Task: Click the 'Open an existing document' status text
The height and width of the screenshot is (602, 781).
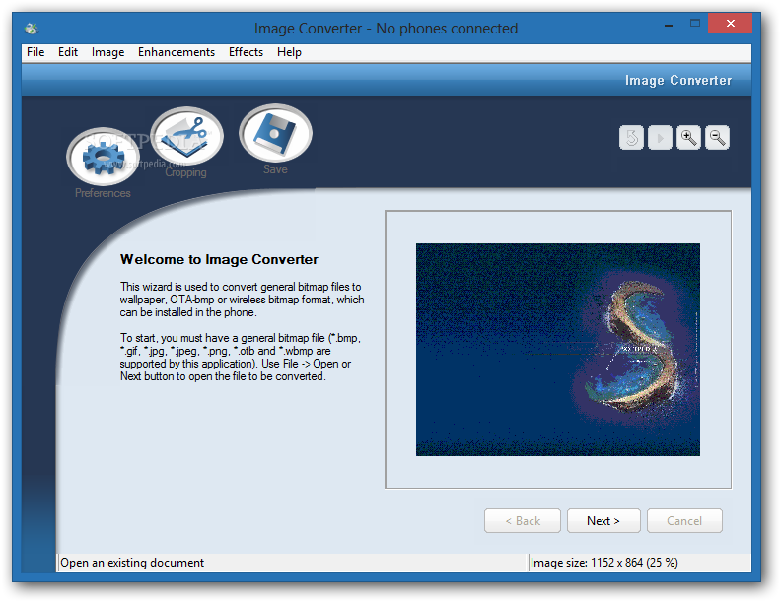Action: coord(132,563)
